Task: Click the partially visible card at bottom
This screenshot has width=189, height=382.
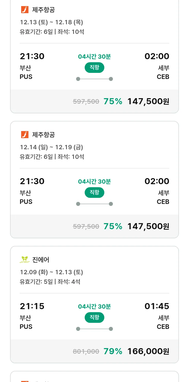Action: 94,377
